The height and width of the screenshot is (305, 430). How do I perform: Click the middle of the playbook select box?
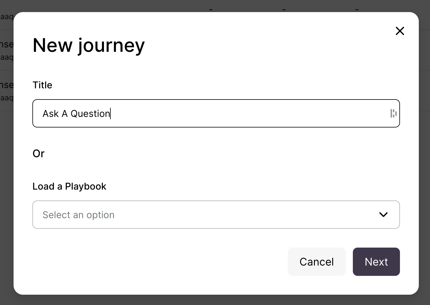click(216, 215)
